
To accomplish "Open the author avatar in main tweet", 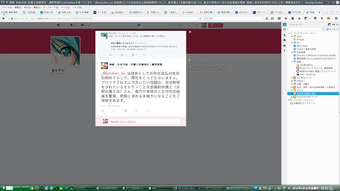I will click(104, 66).
